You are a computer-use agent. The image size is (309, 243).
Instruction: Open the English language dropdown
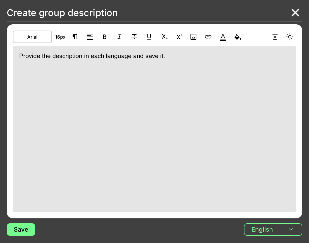(273, 230)
